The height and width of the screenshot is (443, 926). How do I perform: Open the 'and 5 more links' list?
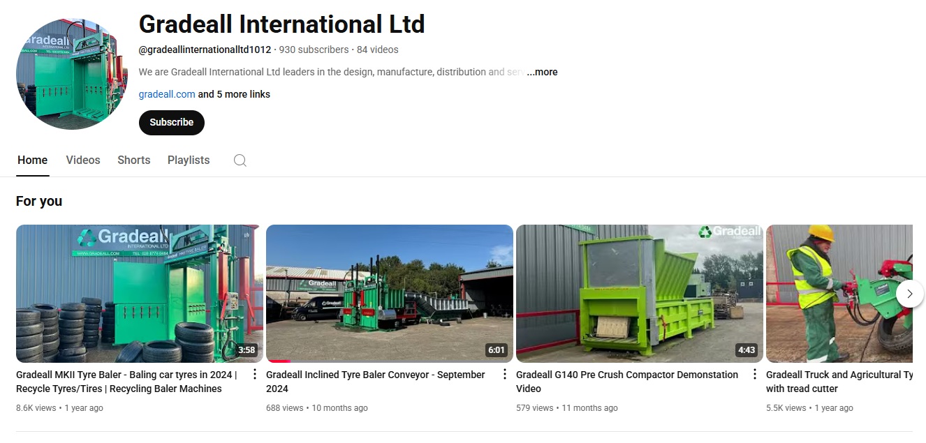tap(234, 94)
